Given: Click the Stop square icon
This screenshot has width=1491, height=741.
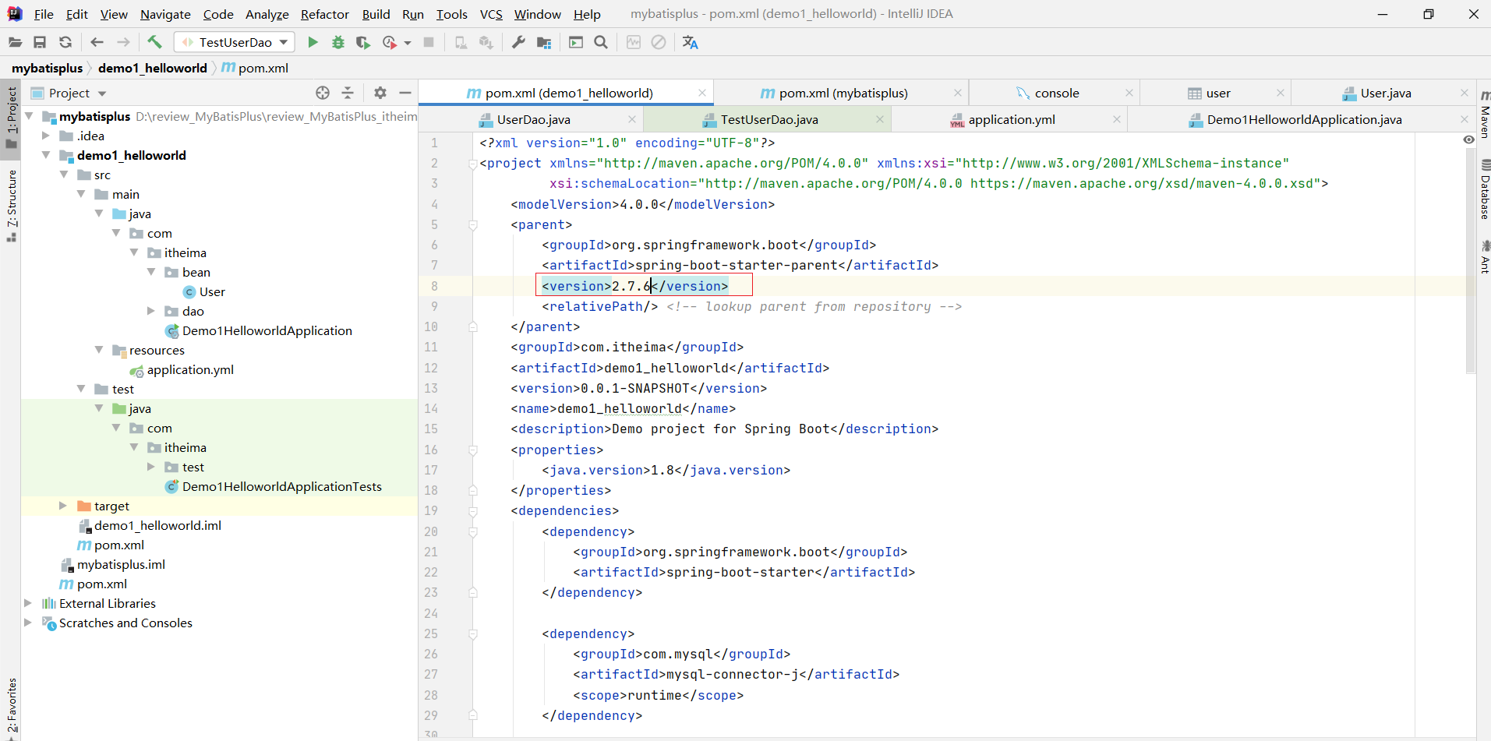Looking at the screenshot, I should (x=429, y=42).
